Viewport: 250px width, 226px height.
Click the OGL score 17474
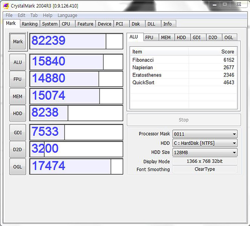pyautogui.click(x=76, y=166)
